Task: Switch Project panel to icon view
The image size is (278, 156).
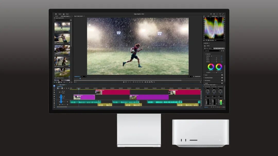Action: pyautogui.click(x=59, y=82)
